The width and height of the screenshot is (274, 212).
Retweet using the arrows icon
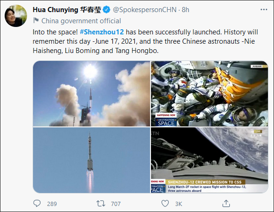pos(101,204)
